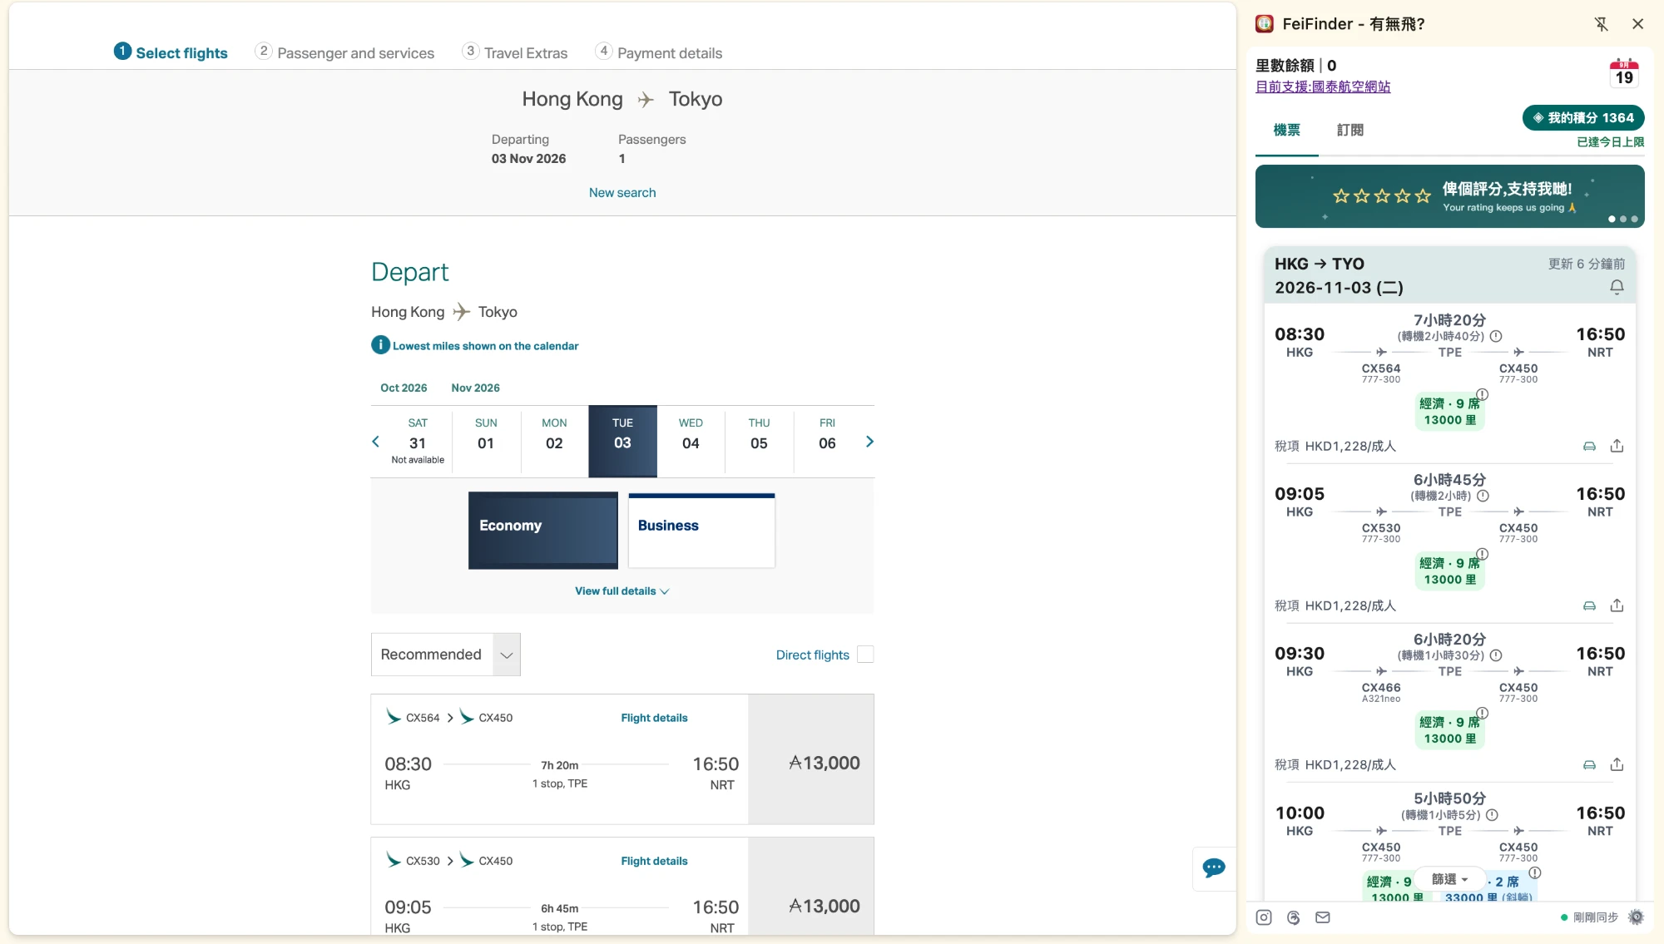Click 經濟 9席 13000里 badge on 09:30 flight
Image resolution: width=1664 pixels, height=944 pixels.
click(x=1449, y=729)
